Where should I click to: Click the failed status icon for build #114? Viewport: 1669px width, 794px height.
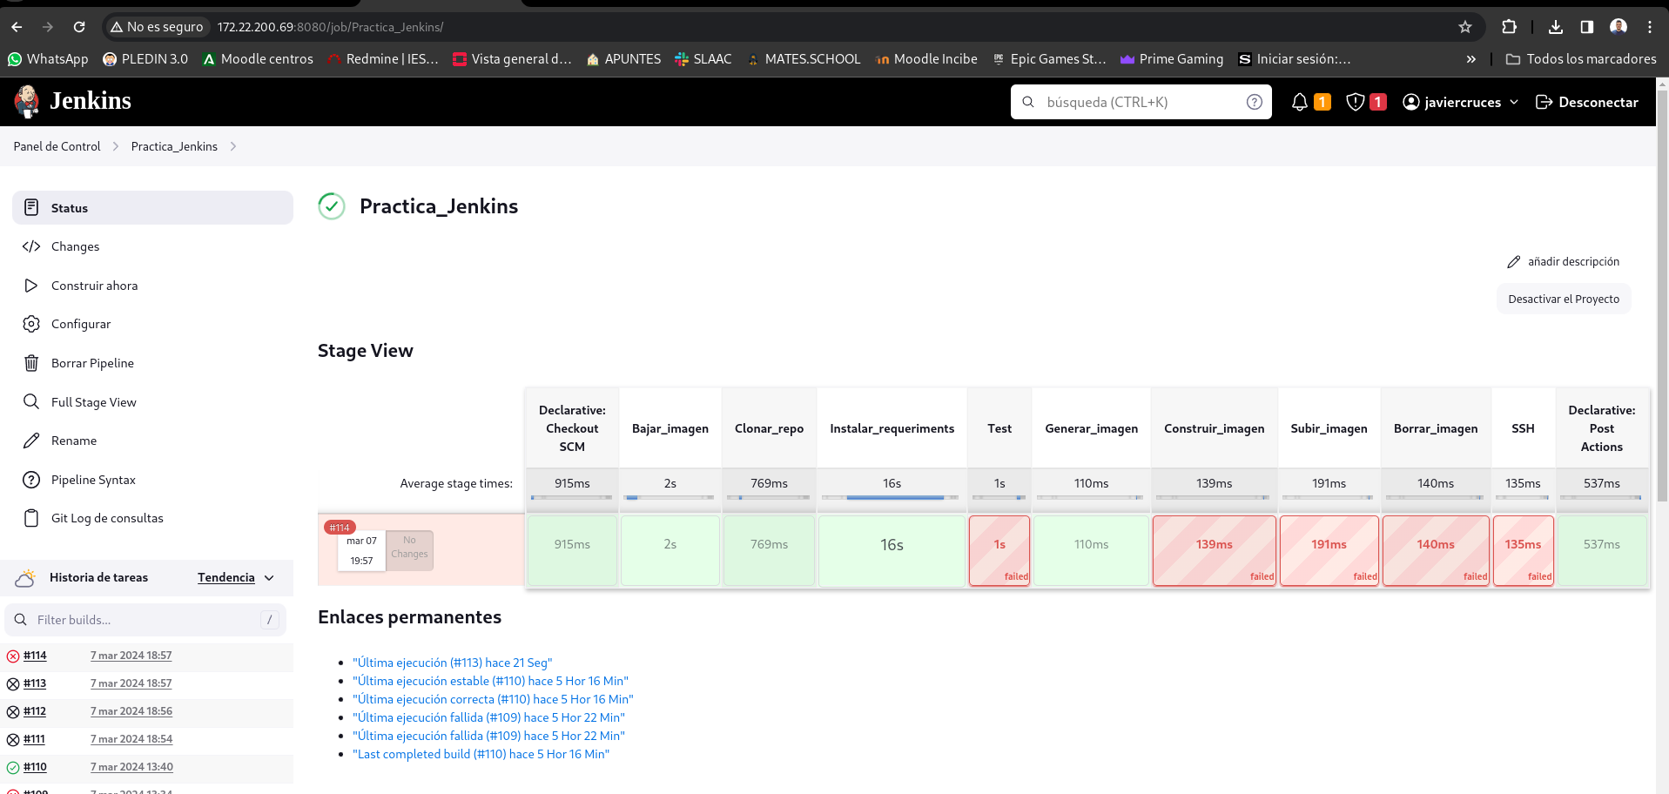(13, 656)
